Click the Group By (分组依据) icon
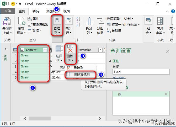The width and height of the screenshot is (176, 127). 100,21
